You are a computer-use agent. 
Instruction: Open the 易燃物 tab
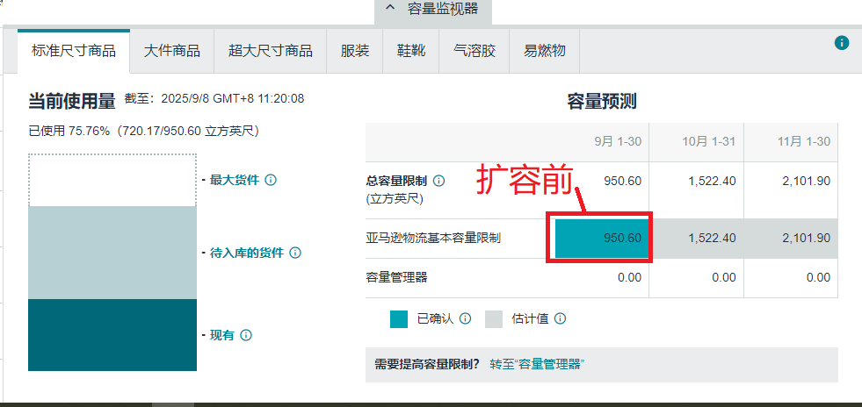pos(545,51)
